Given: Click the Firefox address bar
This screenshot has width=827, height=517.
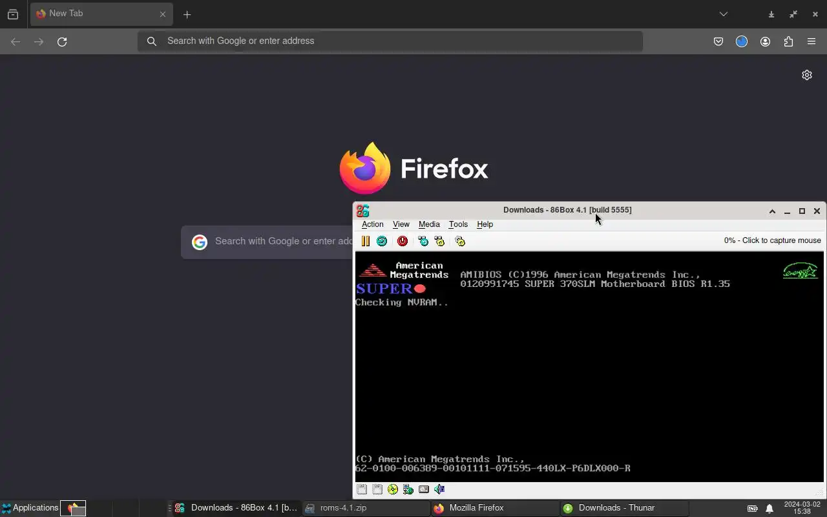Looking at the screenshot, I should point(390,41).
